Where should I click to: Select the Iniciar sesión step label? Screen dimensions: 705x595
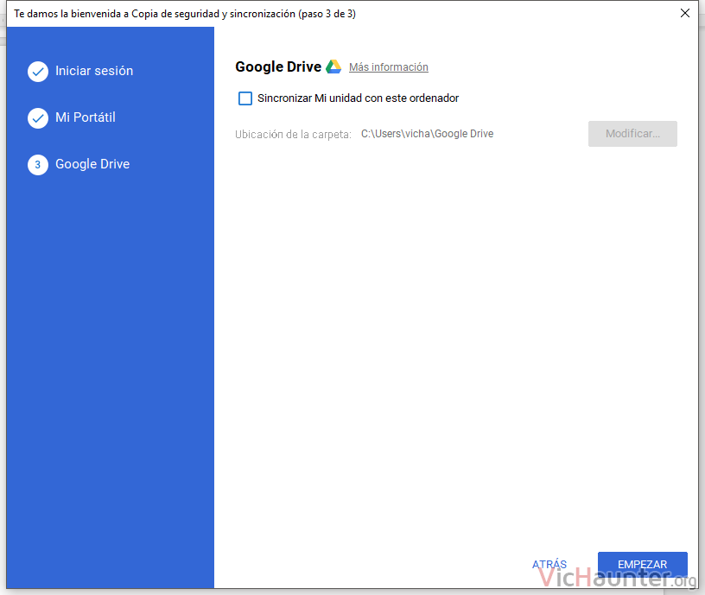tap(94, 71)
